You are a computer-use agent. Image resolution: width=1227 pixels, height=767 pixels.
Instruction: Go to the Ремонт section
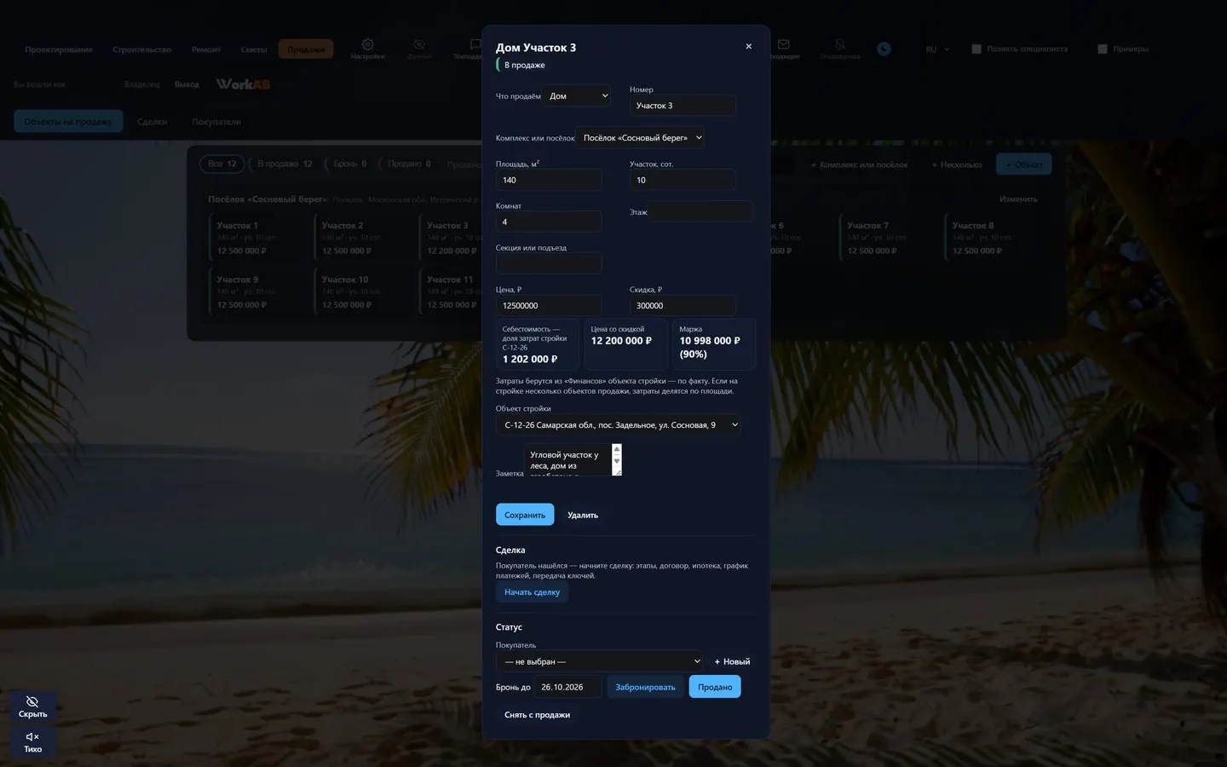click(x=205, y=49)
